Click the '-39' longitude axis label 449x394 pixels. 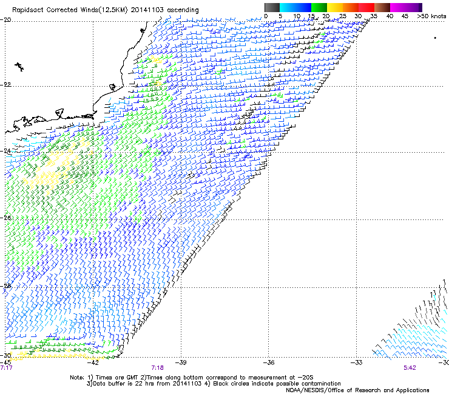click(181, 362)
